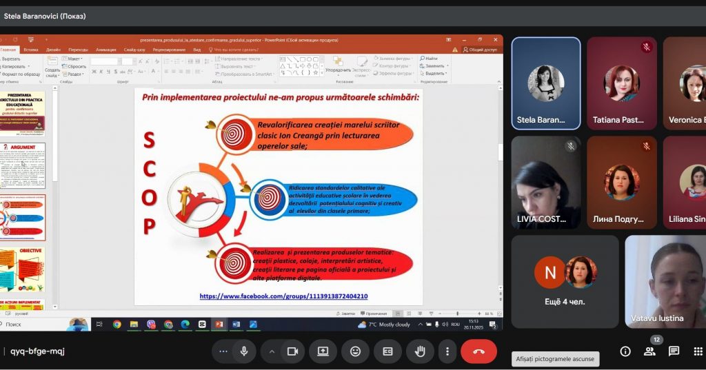Click the red leave call button

(x=478, y=351)
